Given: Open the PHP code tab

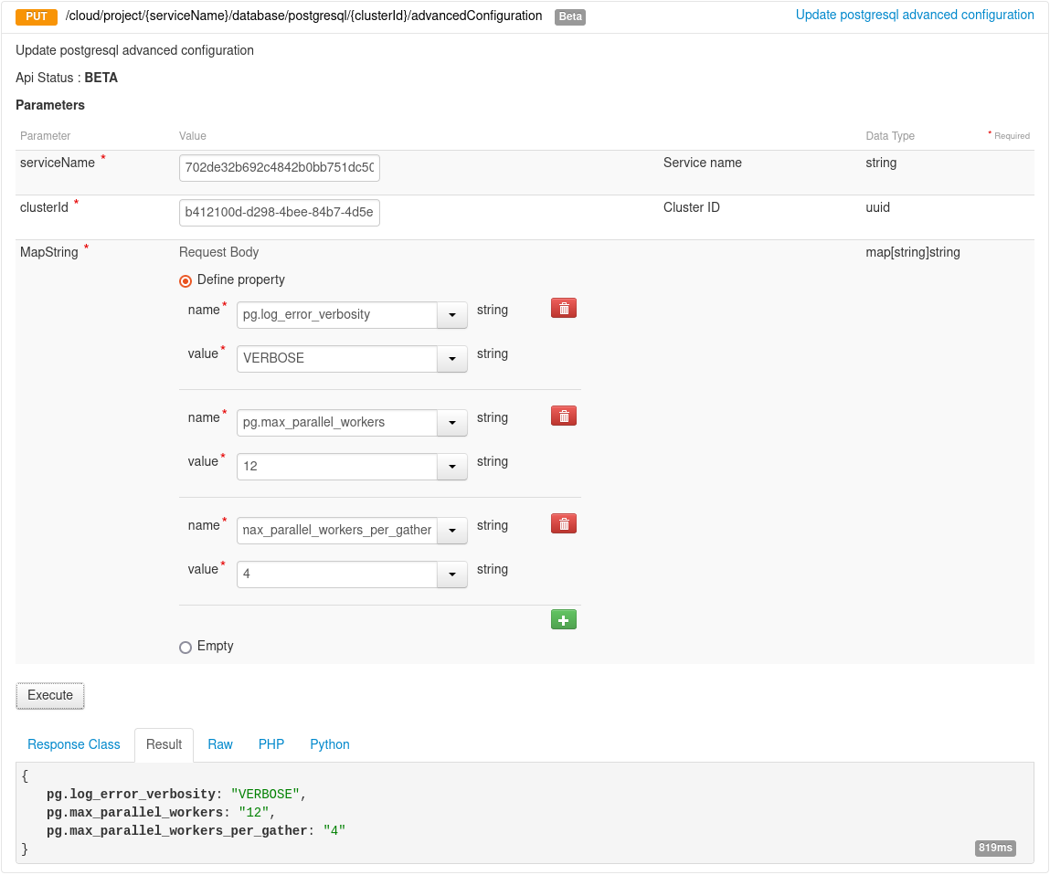Looking at the screenshot, I should pos(270,744).
